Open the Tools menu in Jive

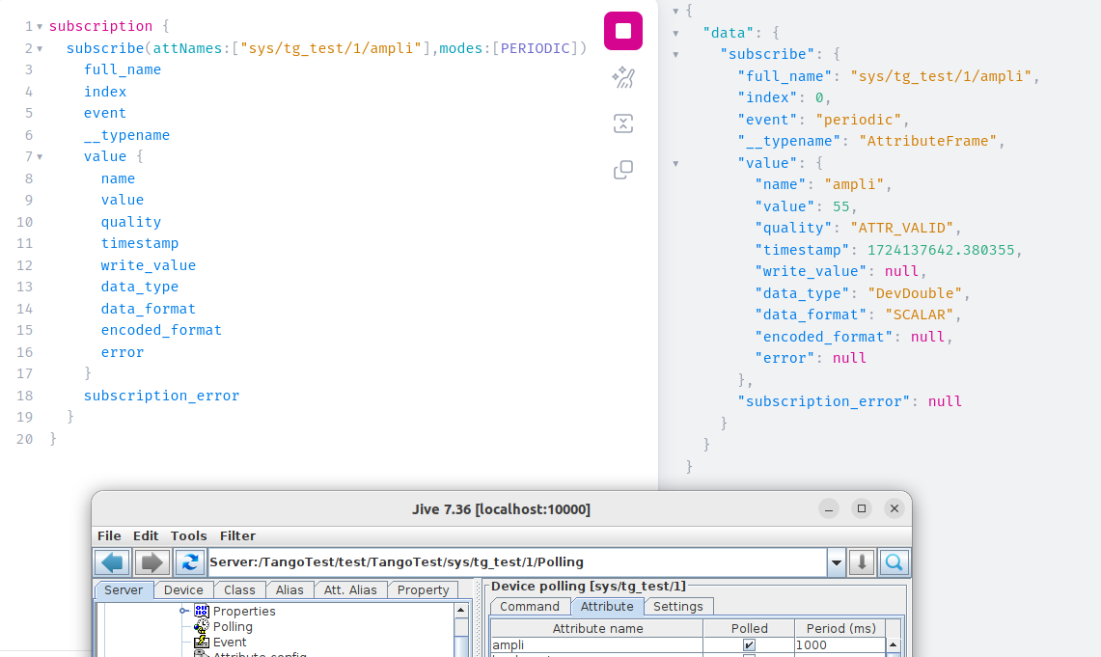point(188,535)
